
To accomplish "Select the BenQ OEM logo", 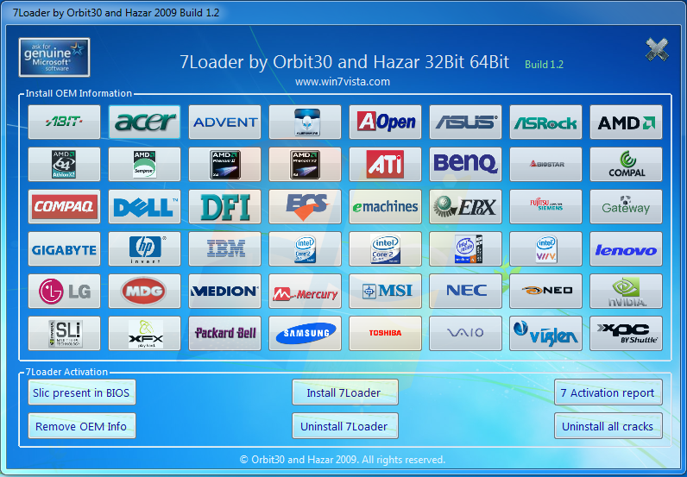I will coord(465,164).
